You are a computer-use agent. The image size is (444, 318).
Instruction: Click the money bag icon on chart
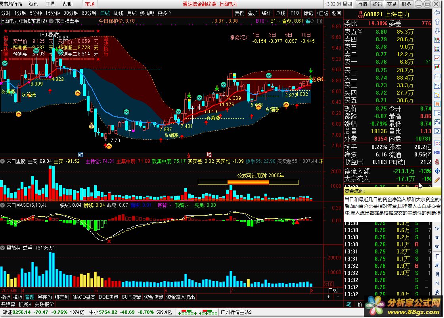click(x=92, y=125)
